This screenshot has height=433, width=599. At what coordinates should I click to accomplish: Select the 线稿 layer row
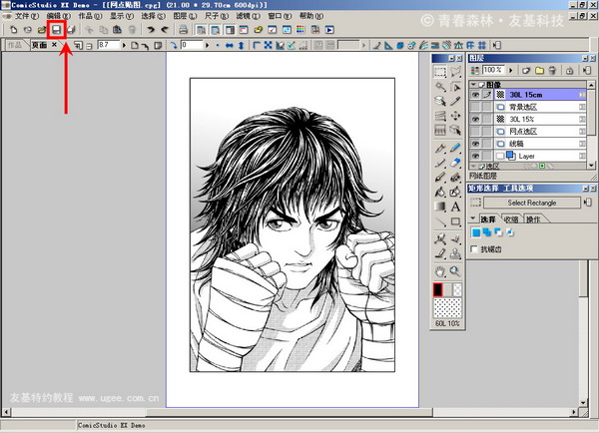540,144
